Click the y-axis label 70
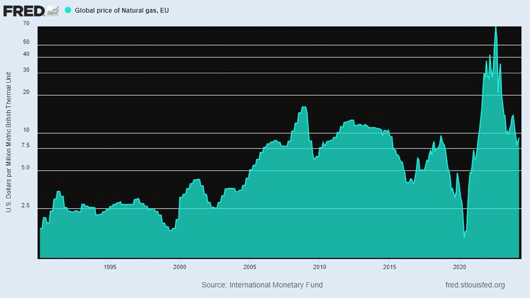530x298 pixels. (26, 23)
